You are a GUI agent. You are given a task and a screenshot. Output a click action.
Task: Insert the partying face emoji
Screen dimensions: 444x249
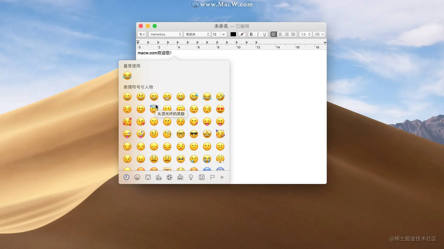click(220, 134)
